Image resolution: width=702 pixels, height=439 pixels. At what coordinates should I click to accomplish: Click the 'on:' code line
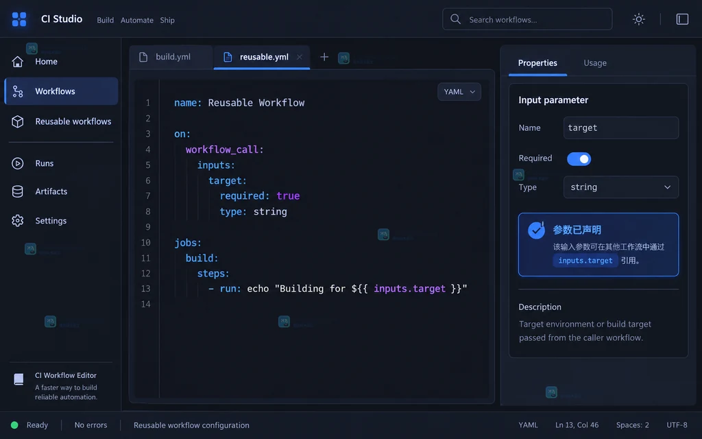pyautogui.click(x=182, y=134)
